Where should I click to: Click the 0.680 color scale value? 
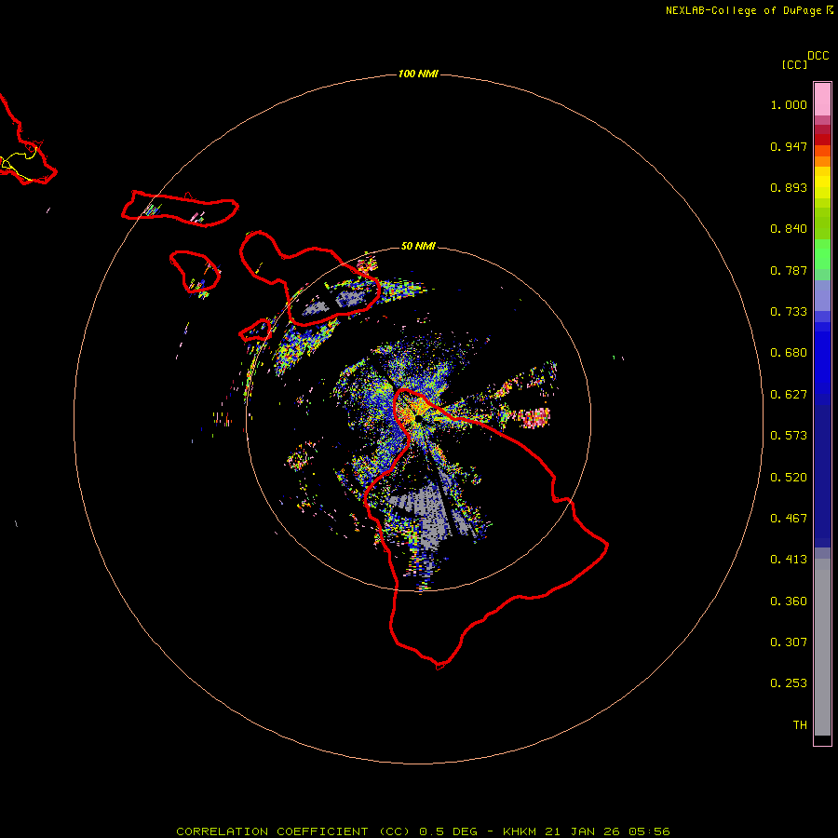click(x=789, y=353)
